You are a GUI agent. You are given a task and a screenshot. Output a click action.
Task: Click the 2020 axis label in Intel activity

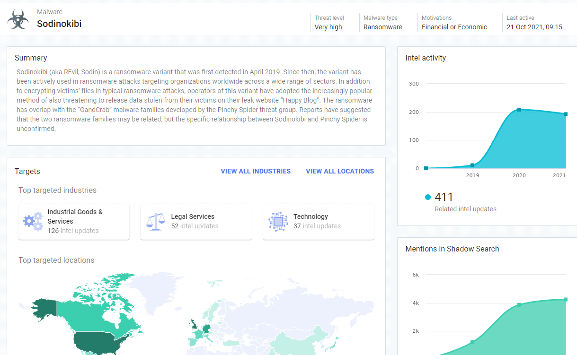tap(519, 175)
